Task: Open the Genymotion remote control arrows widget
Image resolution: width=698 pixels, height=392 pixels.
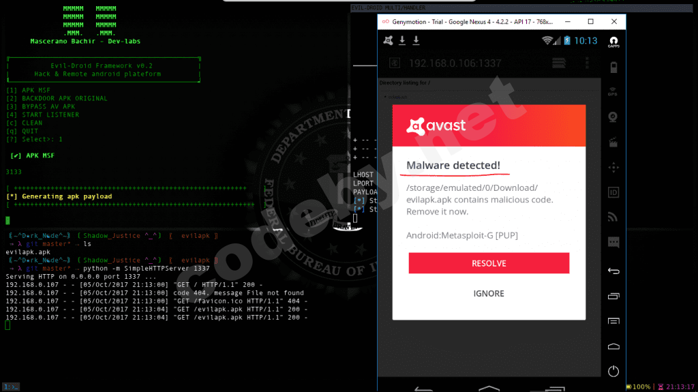Action: point(613,168)
